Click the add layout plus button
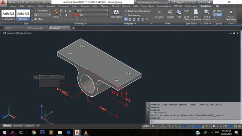 (x=38, y=125)
